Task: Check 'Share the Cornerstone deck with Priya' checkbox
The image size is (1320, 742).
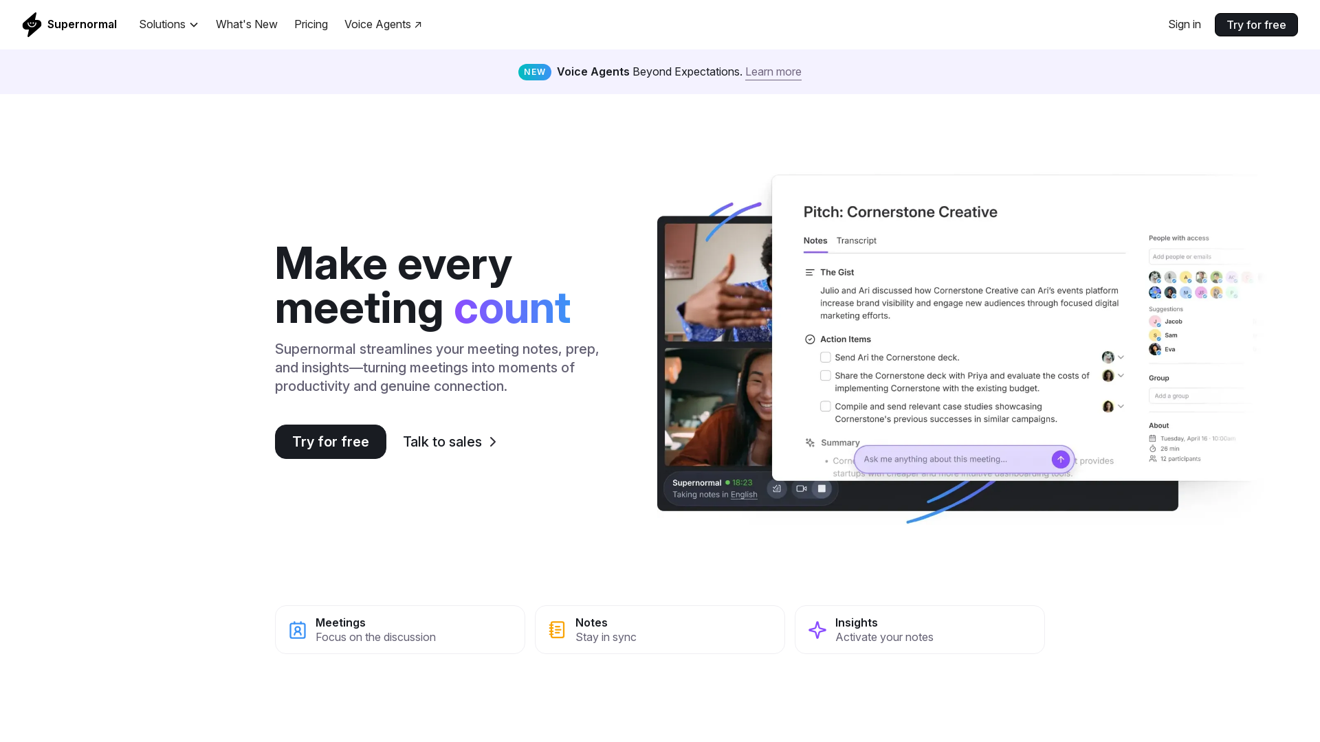Action: [826, 376]
